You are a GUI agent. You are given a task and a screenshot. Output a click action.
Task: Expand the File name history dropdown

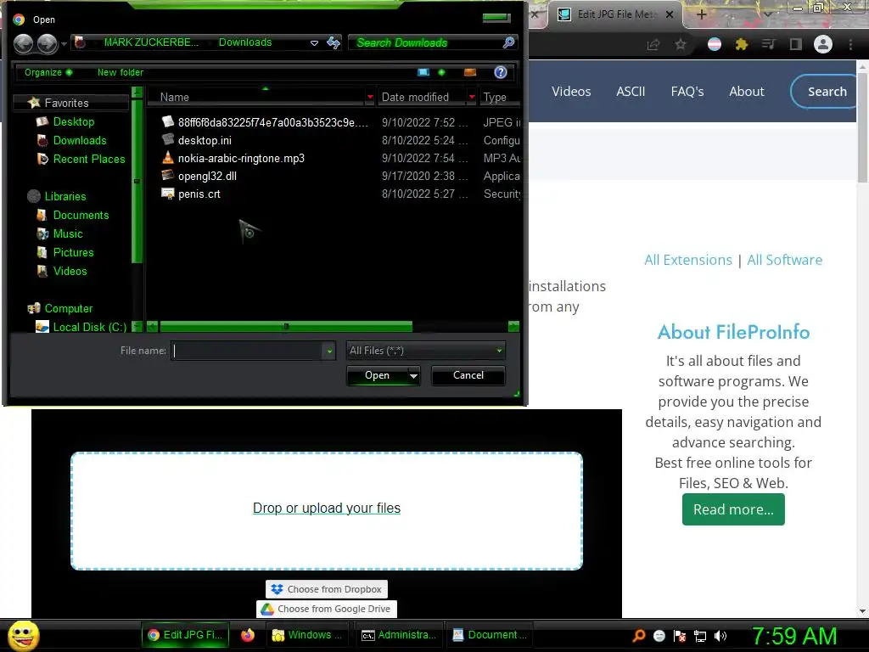pyautogui.click(x=329, y=351)
